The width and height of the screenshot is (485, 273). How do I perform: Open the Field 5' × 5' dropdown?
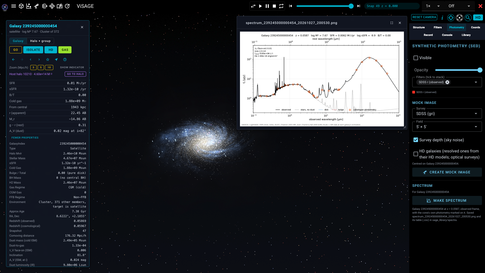[x=447, y=127]
